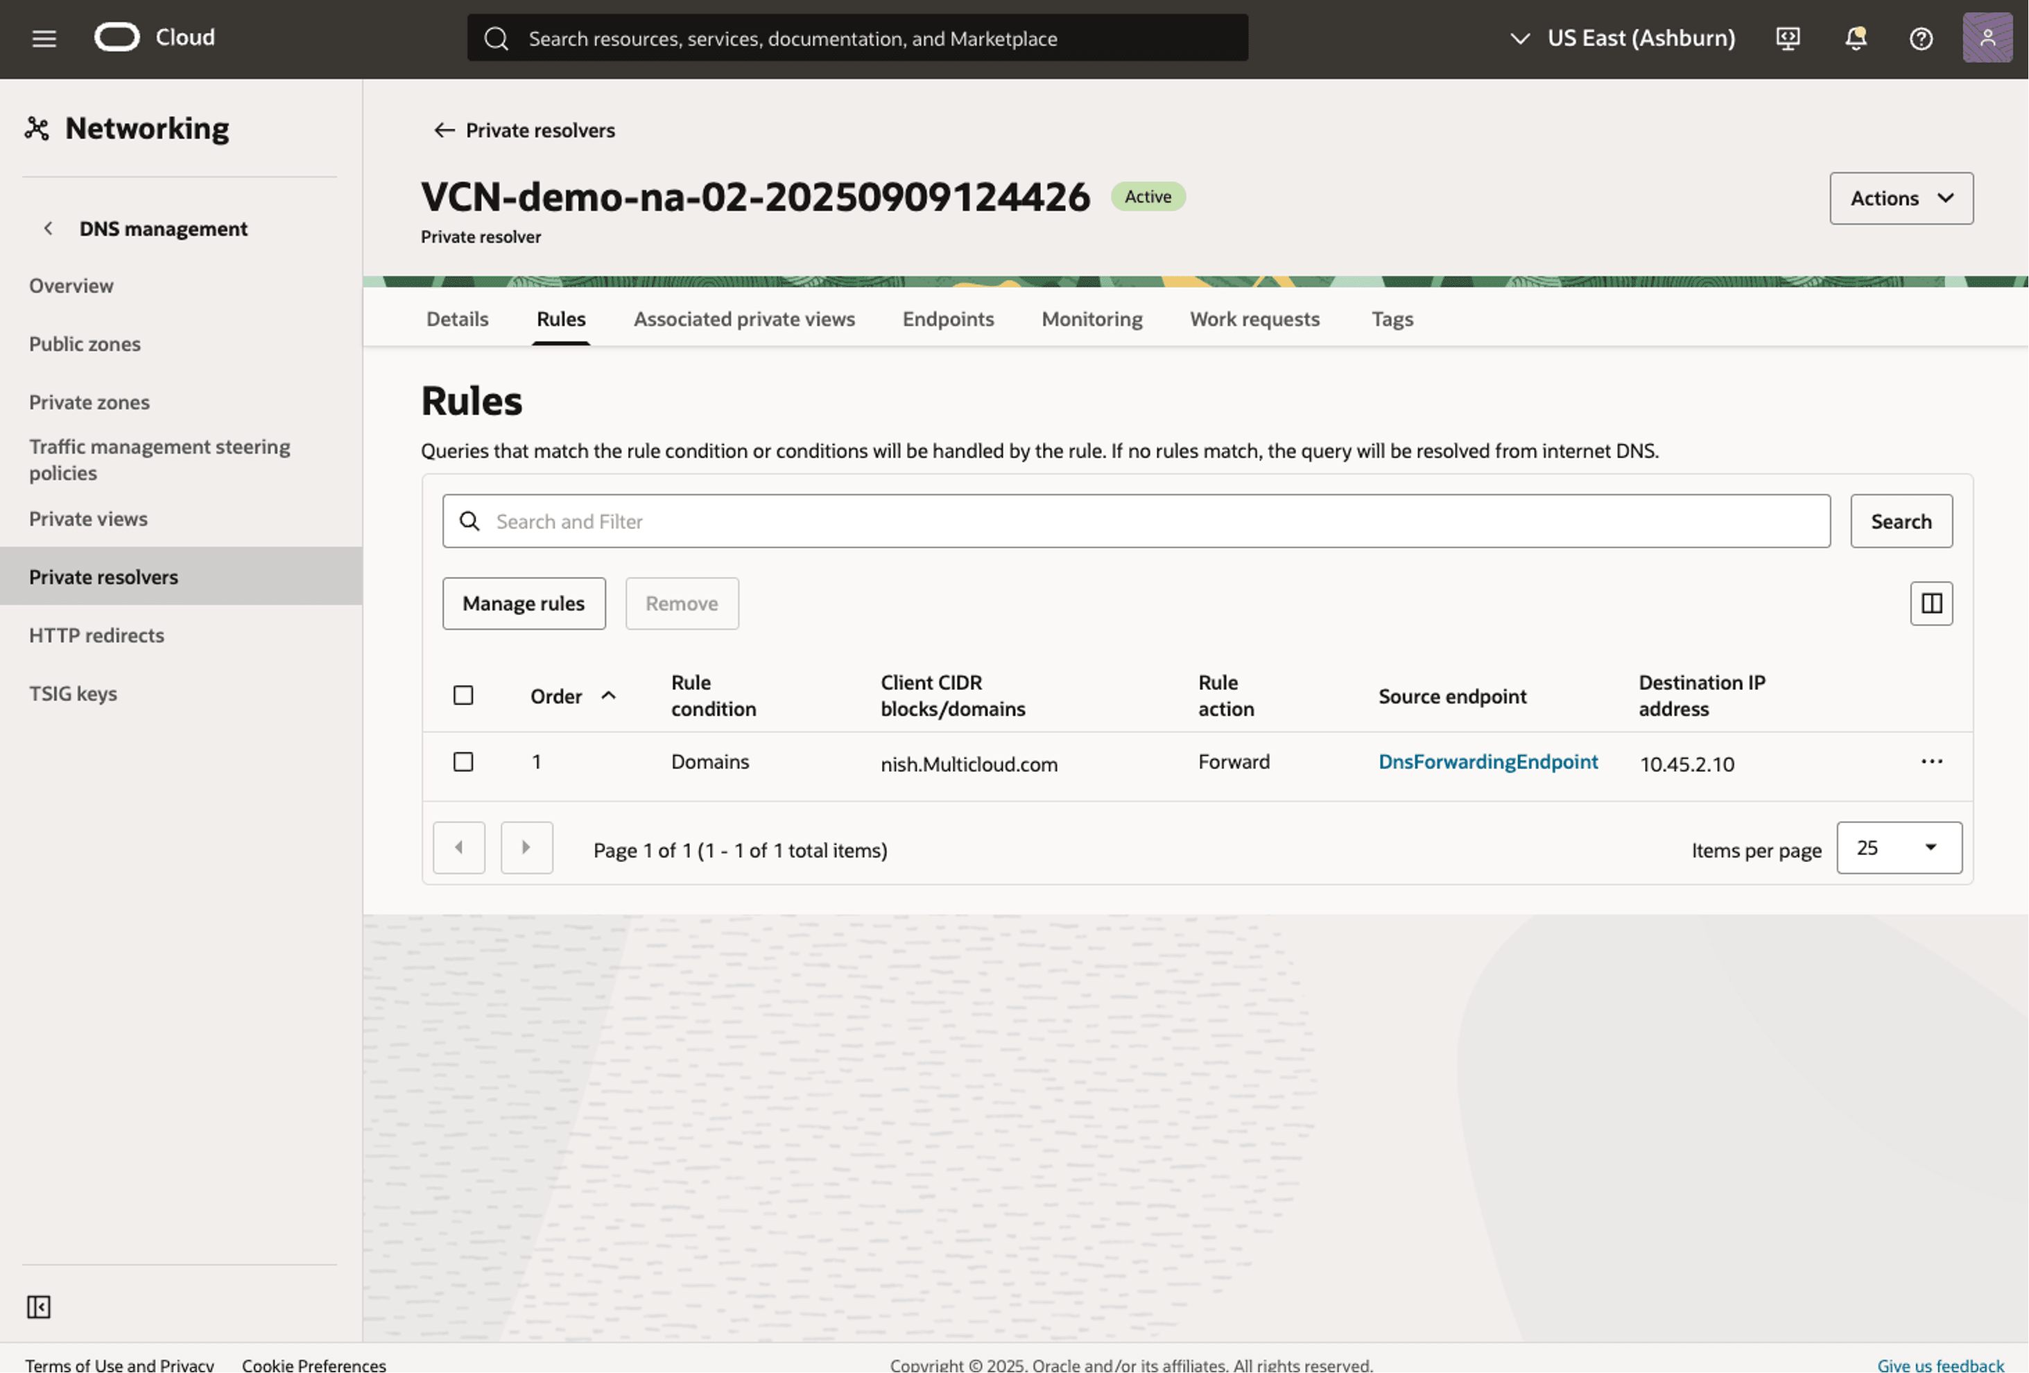
Task: Switch to the Monitoring tab
Action: pos(1091,318)
